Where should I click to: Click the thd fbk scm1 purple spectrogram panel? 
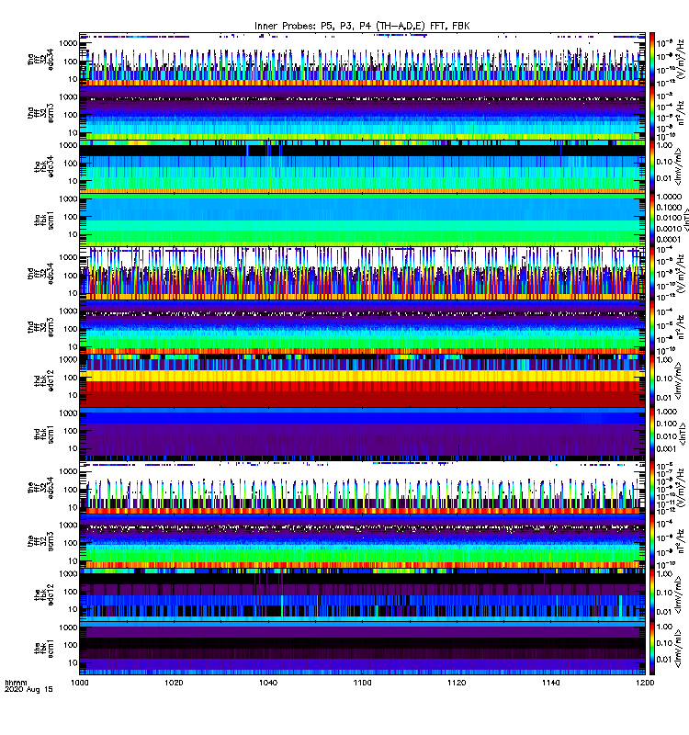click(362, 434)
